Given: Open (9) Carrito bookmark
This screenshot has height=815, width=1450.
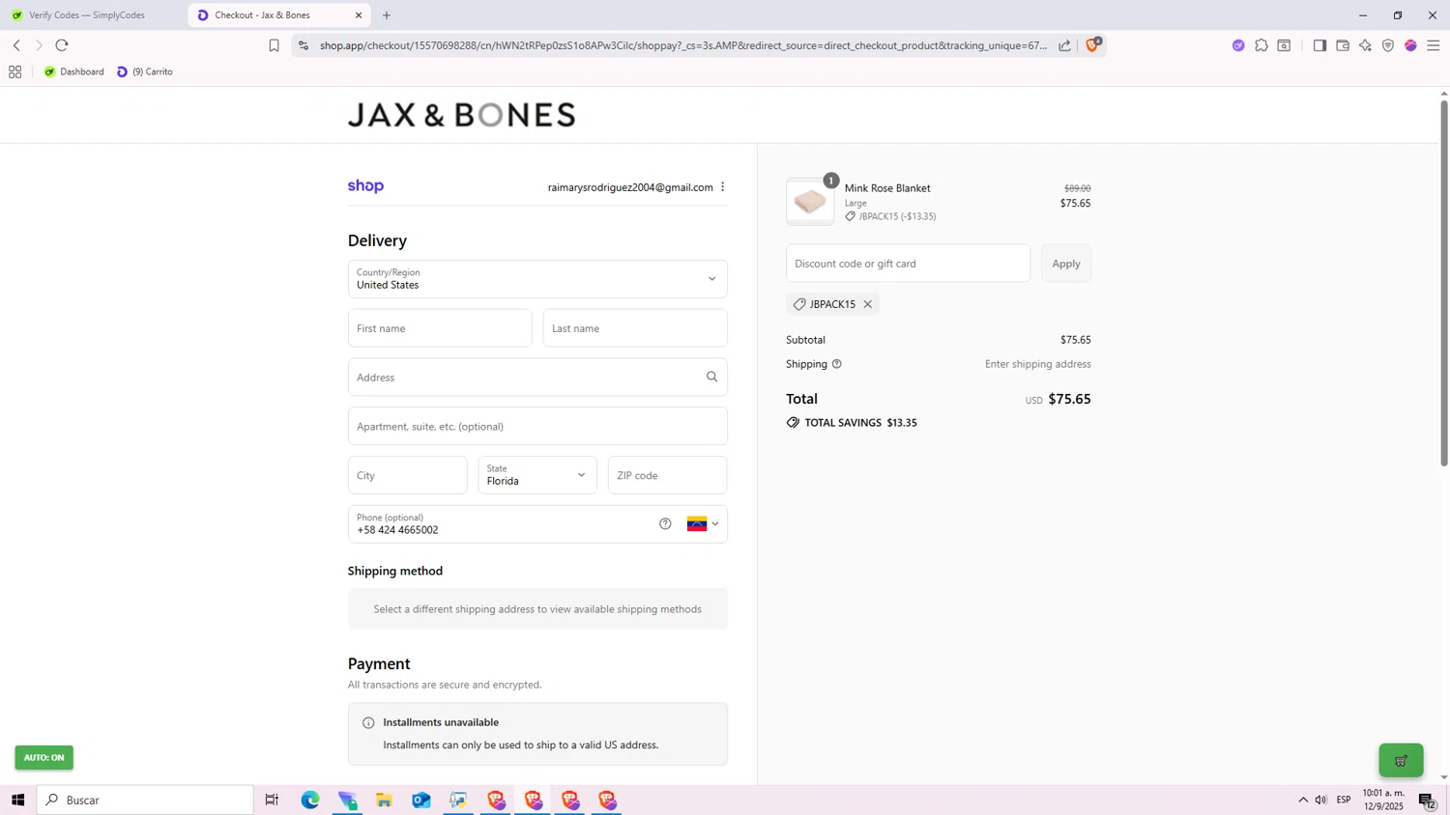Looking at the screenshot, I should click(145, 71).
